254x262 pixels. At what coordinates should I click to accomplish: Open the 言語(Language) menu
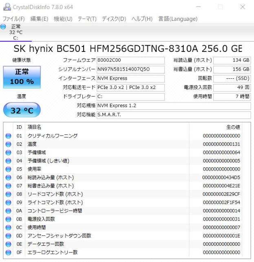pos(178,19)
